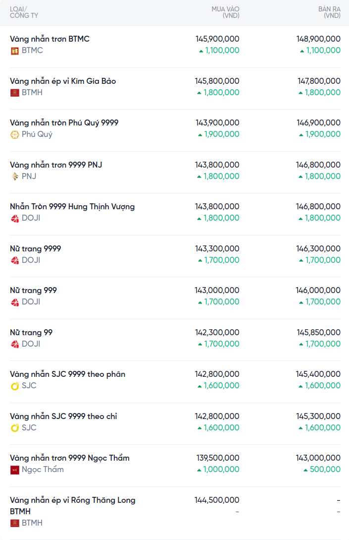Click the MUA VÀO (VND) column header
This screenshot has height=540, width=349.
tap(225, 12)
